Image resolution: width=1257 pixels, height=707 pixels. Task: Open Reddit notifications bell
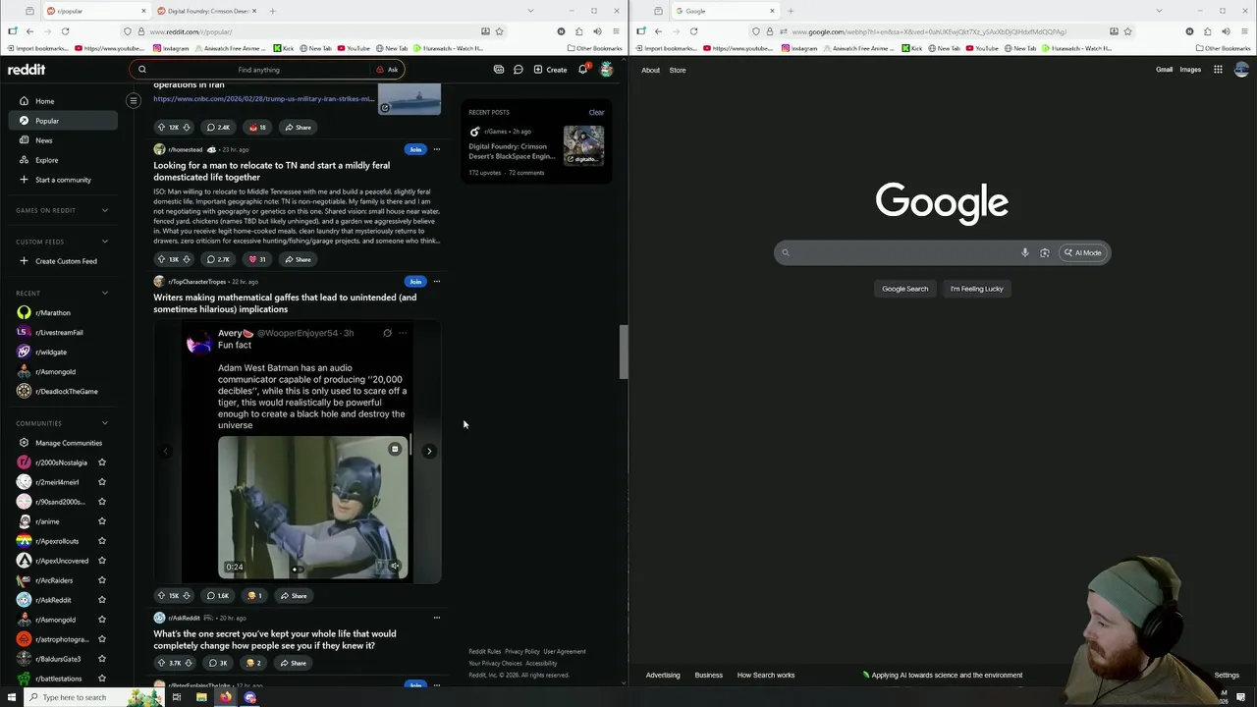(582, 70)
